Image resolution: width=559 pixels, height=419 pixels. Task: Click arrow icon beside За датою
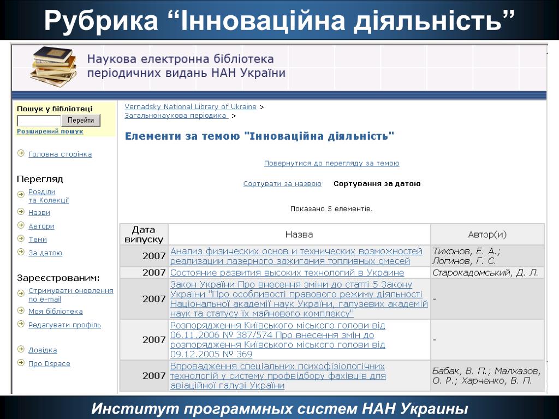pyautogui.click(x=21, y=252)
